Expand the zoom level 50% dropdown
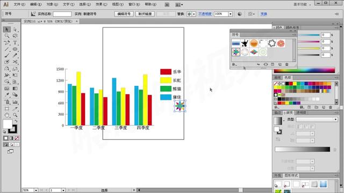 click(x=36, y=190)
